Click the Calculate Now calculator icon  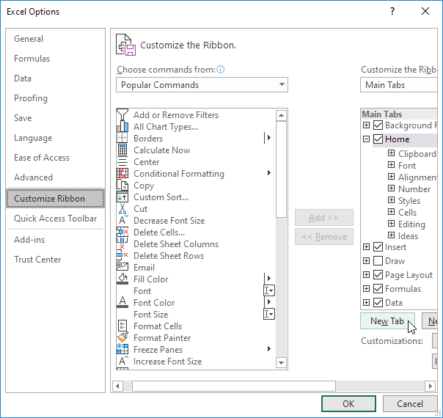[122, 150]
